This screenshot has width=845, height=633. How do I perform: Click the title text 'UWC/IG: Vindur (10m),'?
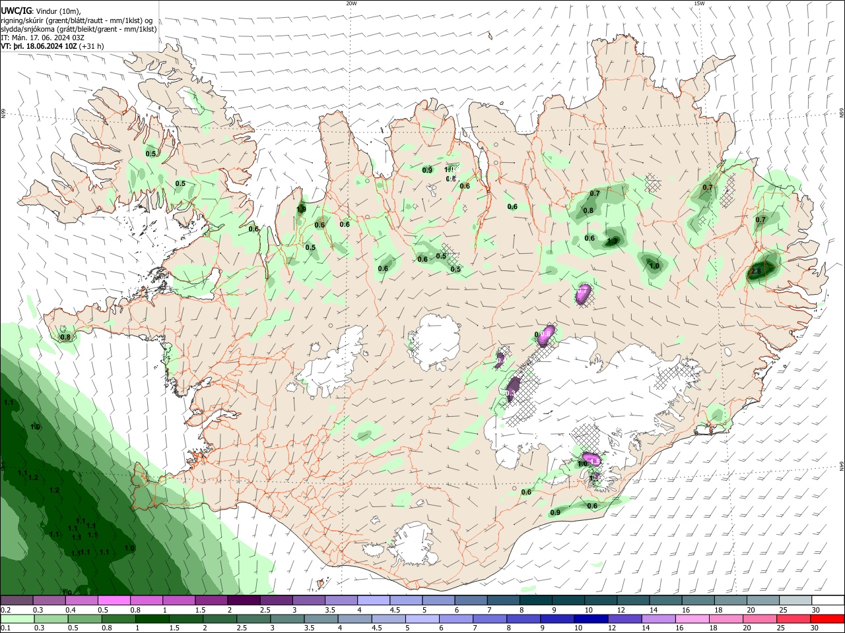[40, 11]
